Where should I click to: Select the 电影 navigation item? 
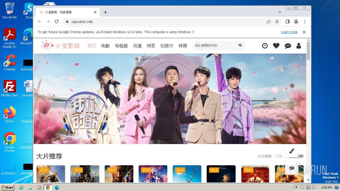105,46
